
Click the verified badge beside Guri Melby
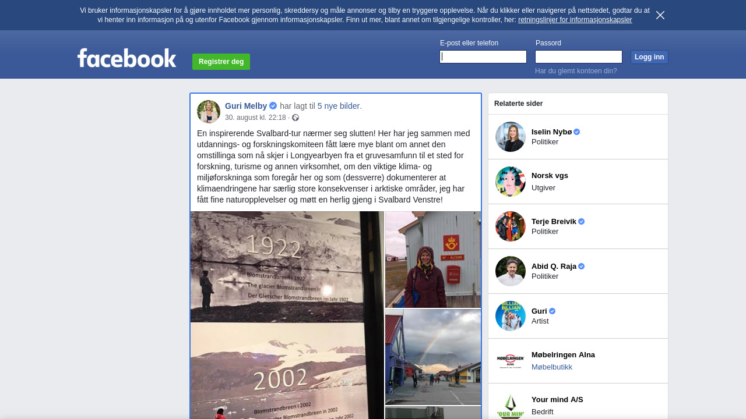point(273,106)
